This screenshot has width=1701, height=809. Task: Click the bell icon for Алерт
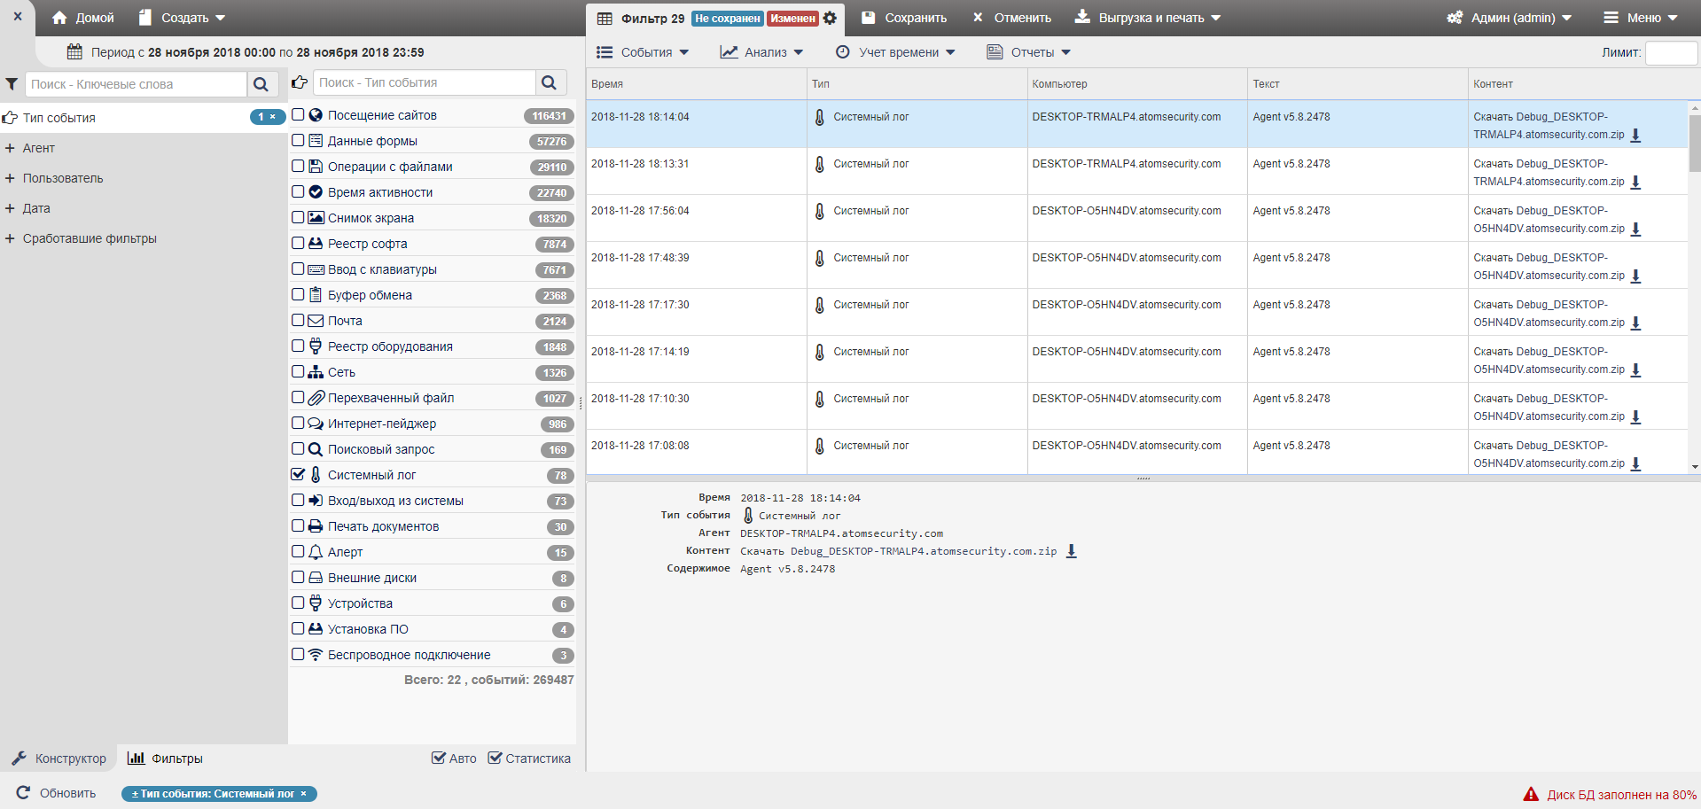[316, 552]
